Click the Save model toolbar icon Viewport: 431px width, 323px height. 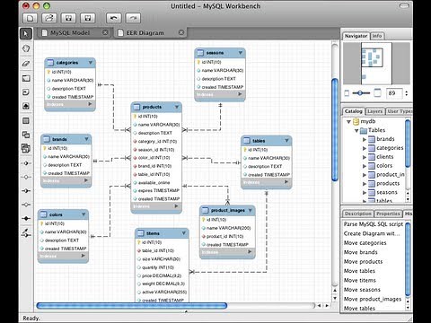coord(68,18)
